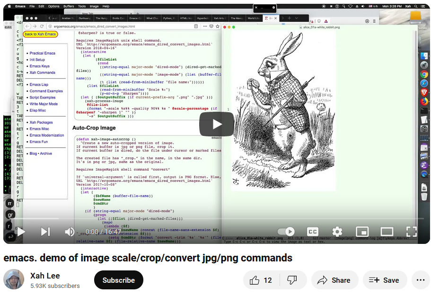Switch to the Python browser tab
This screenshot has width=431, height=296.
coord(169,18)
